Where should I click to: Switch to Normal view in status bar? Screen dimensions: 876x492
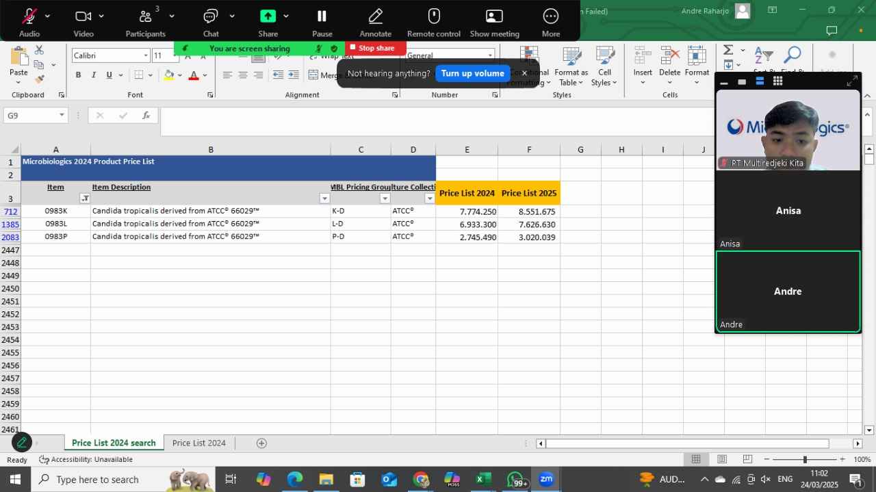696,459
